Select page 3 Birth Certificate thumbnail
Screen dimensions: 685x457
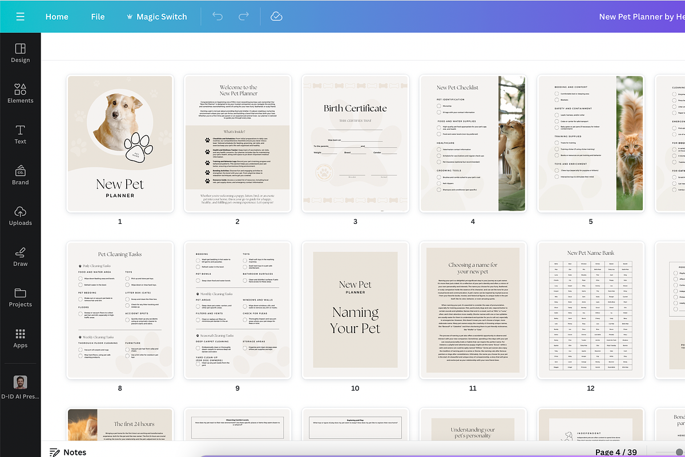pyautogui.click(x=355, y=143)
